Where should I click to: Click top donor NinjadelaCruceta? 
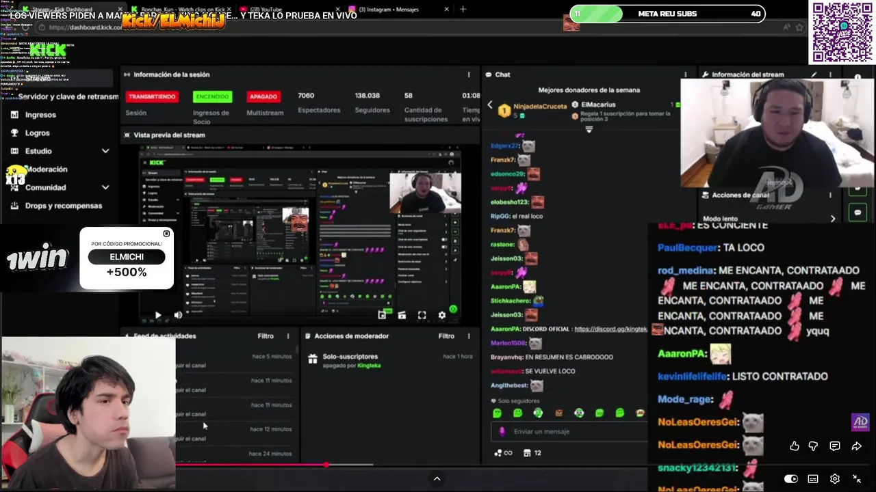coord(539,106)
